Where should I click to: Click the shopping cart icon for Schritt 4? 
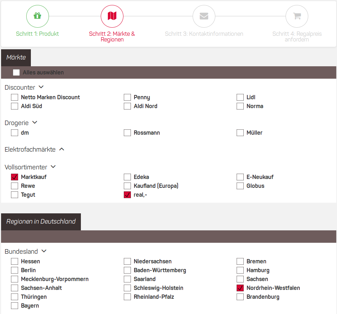tap(297, 16)
